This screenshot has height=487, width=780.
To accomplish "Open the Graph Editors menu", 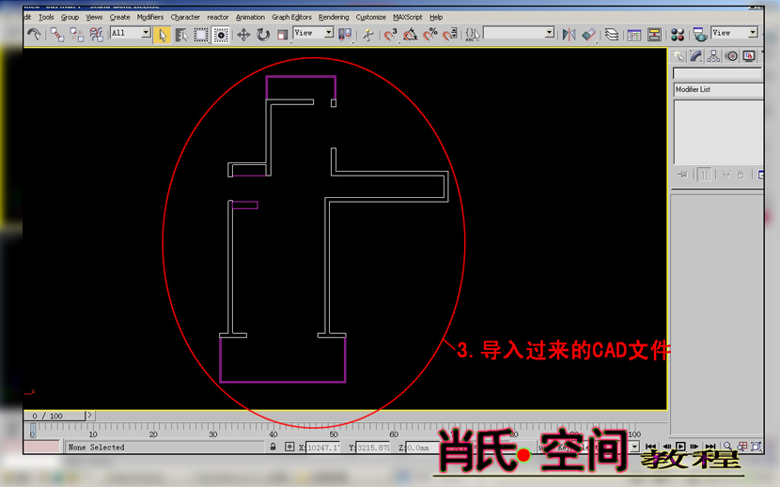I will tap(291, 17).
